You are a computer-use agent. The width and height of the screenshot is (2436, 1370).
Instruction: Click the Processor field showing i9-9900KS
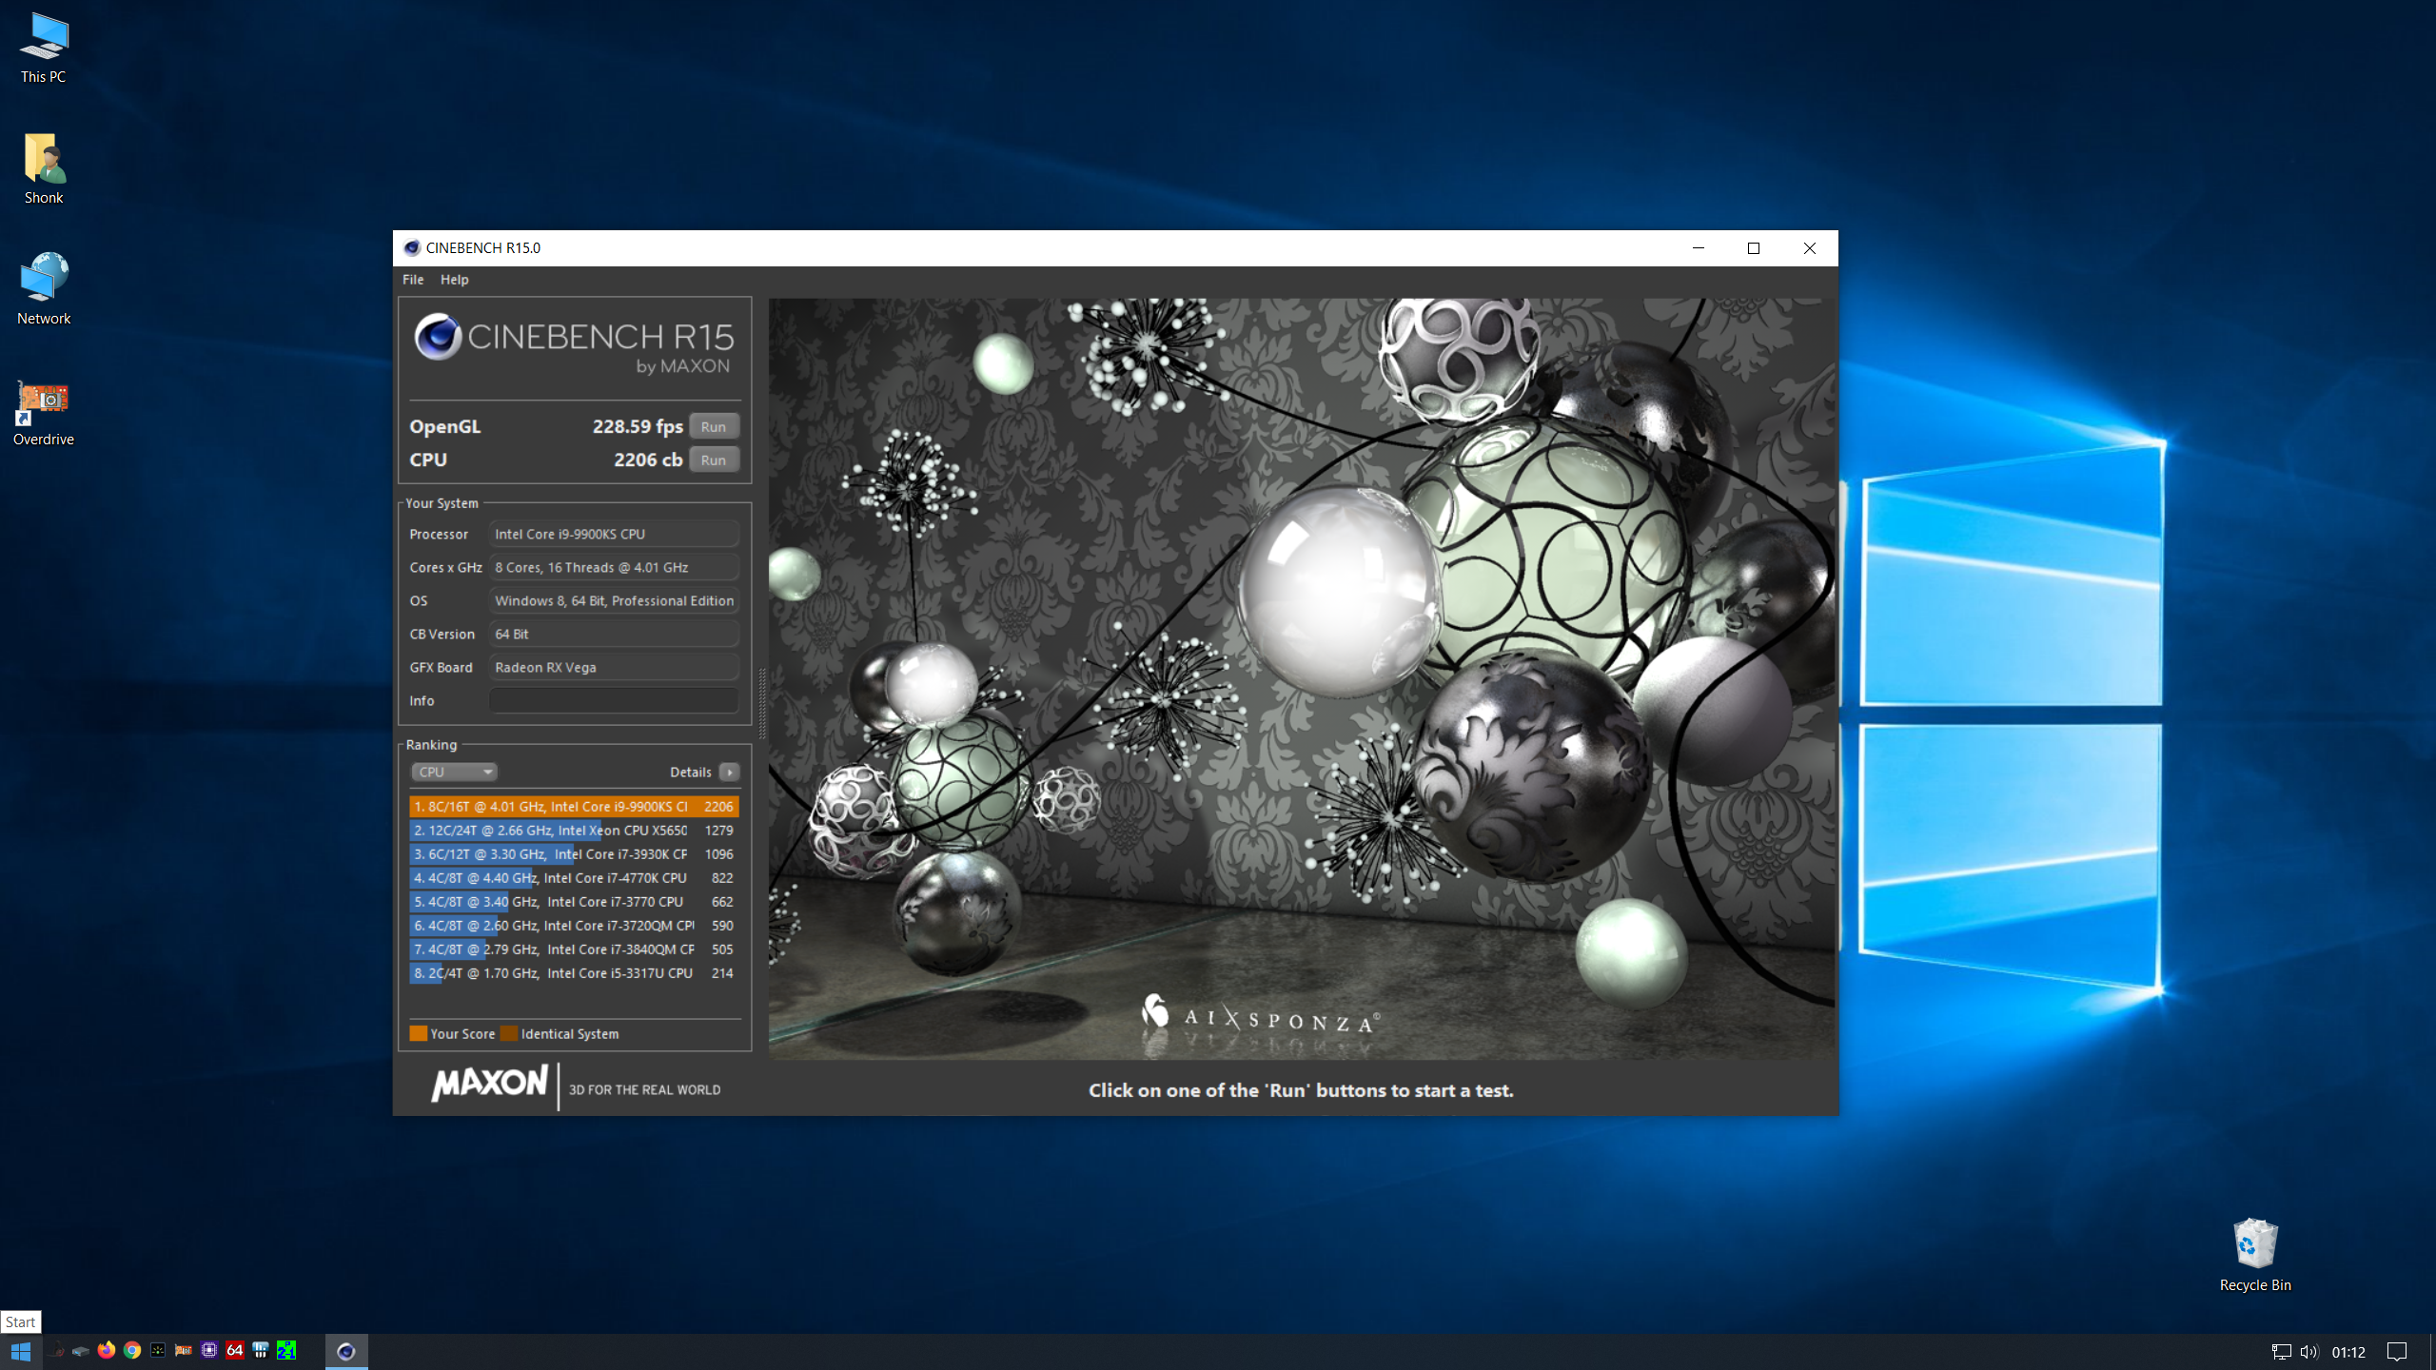pyautogui.click(x=614, y=534)
